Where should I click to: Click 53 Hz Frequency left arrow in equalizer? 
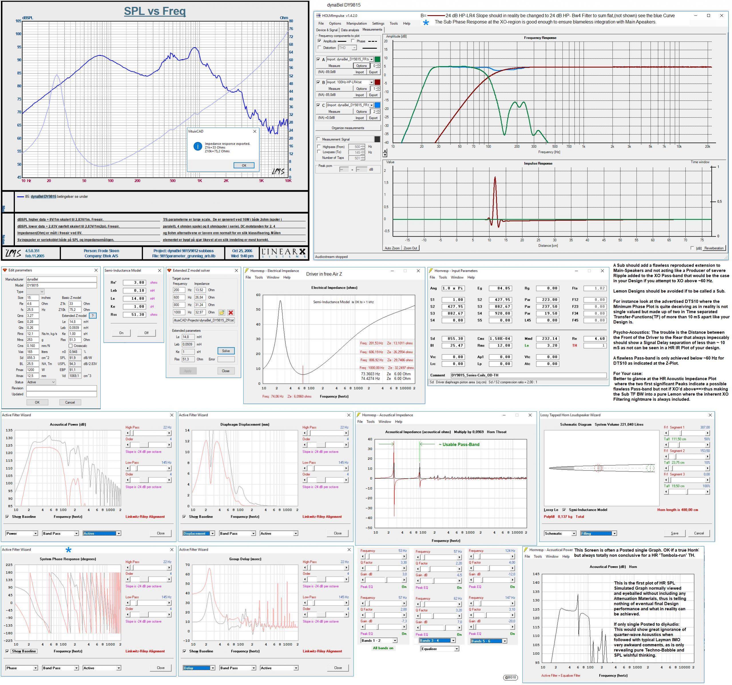pos(363,556)
